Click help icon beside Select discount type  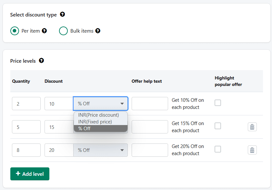click(62, 15)
